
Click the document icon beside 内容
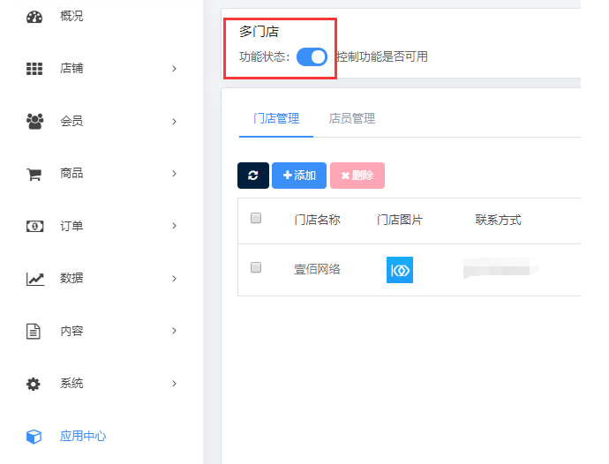(x=34, y=332)
